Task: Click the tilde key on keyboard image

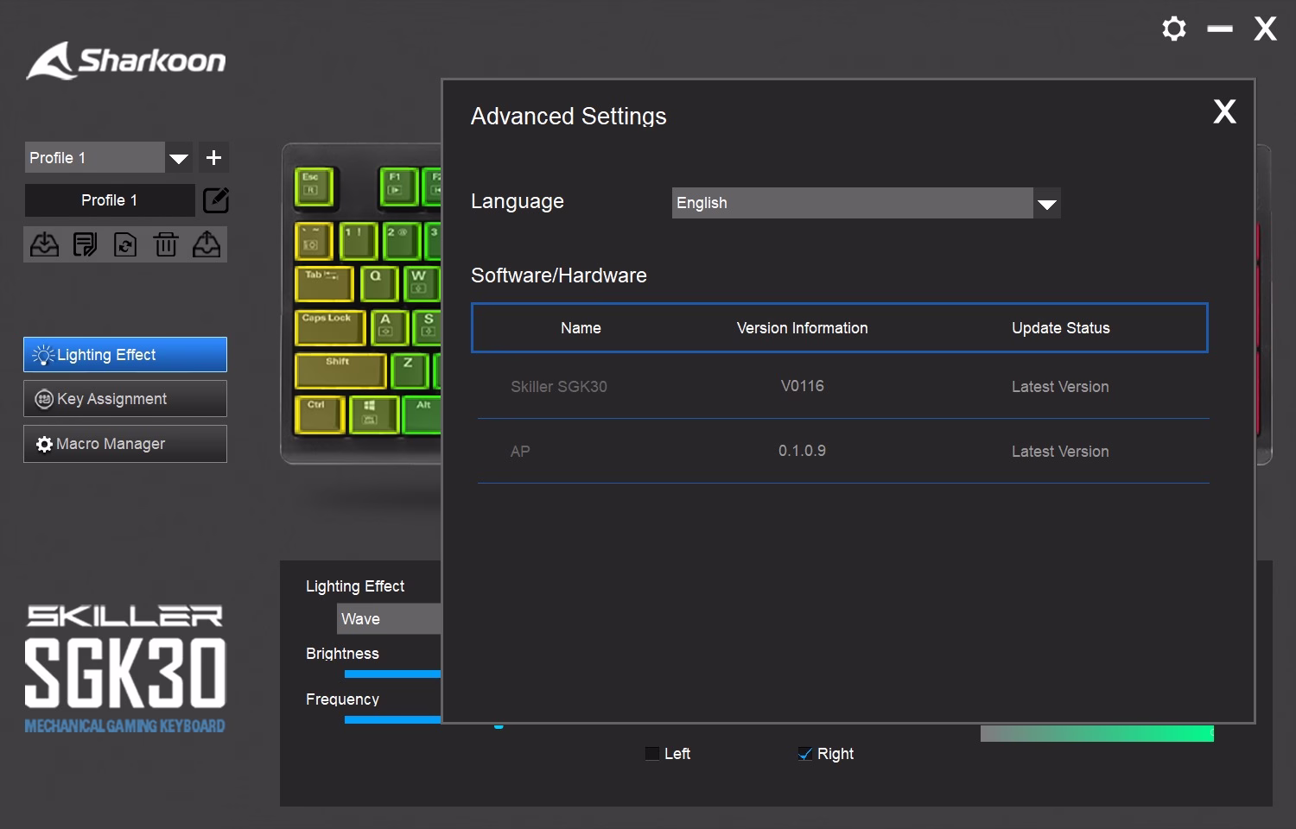Action: [313, 242]
